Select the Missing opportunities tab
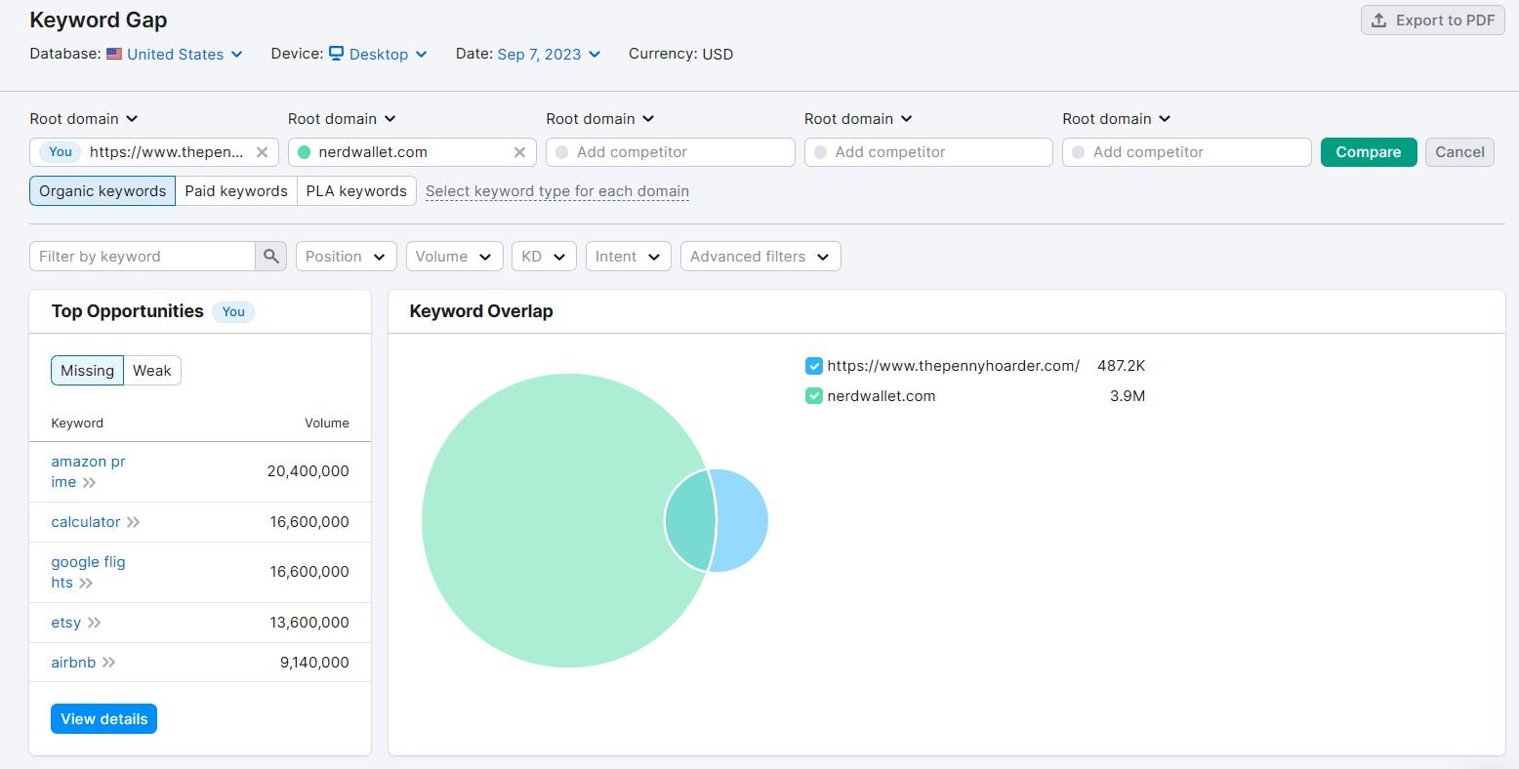 (87, 371)
